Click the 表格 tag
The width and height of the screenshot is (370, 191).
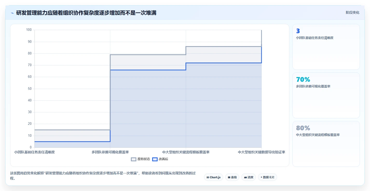[232, 177]
